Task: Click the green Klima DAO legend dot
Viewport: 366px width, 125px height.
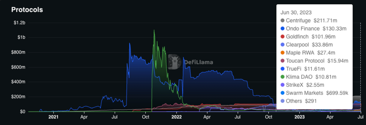Action: point(283,77)
